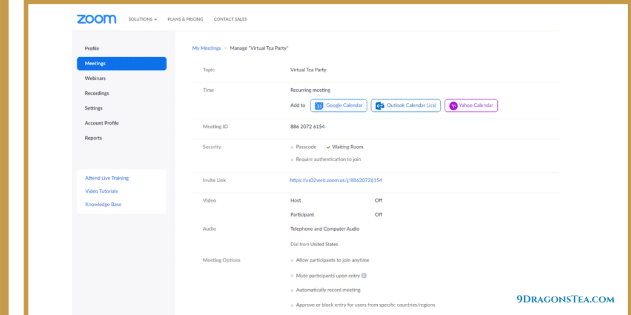
Task: Click the Outlook Calendar icon
Action: (x=380, y=106)
